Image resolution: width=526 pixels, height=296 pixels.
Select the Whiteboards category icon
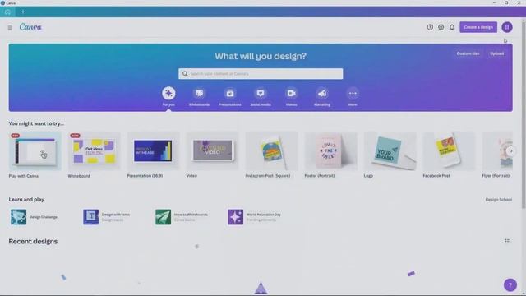click(199, 93)
